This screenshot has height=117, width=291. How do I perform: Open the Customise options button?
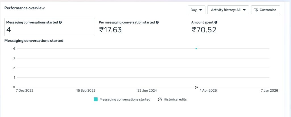tap(265, 10)
